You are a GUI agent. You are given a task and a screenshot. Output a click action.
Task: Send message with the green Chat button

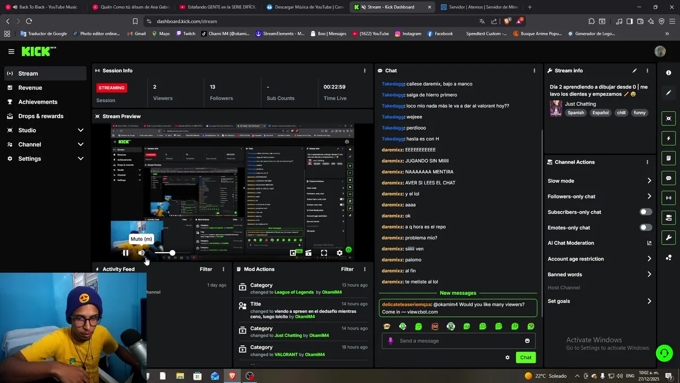coord(525,357)
